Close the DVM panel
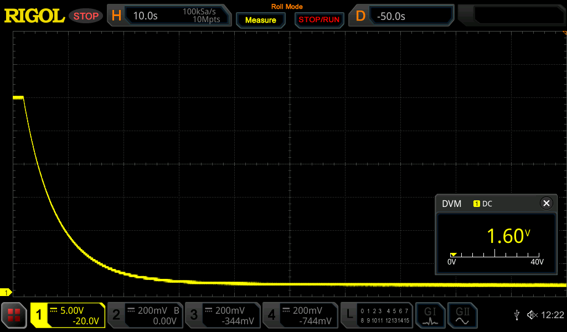567x332 pixels. click(547, 204)
